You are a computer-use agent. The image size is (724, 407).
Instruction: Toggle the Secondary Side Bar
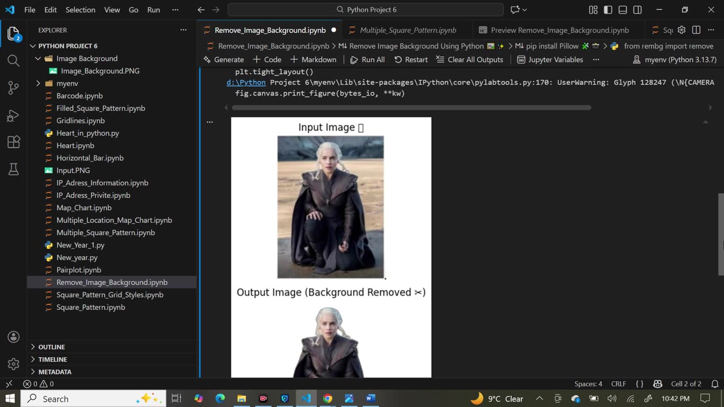(637, 10)
